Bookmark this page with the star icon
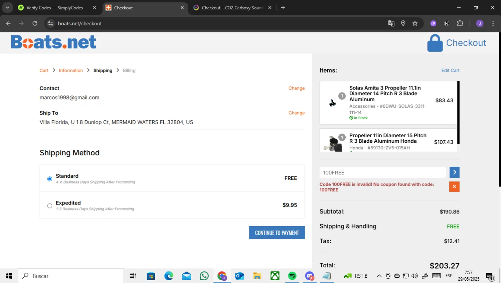 (415, 23)
